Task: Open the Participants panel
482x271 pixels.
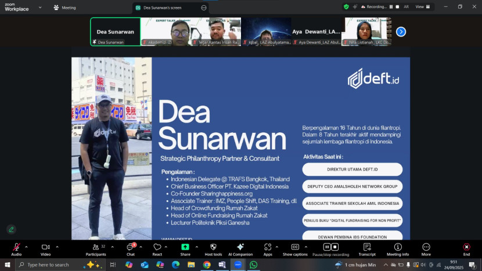Action: [96, 248]
